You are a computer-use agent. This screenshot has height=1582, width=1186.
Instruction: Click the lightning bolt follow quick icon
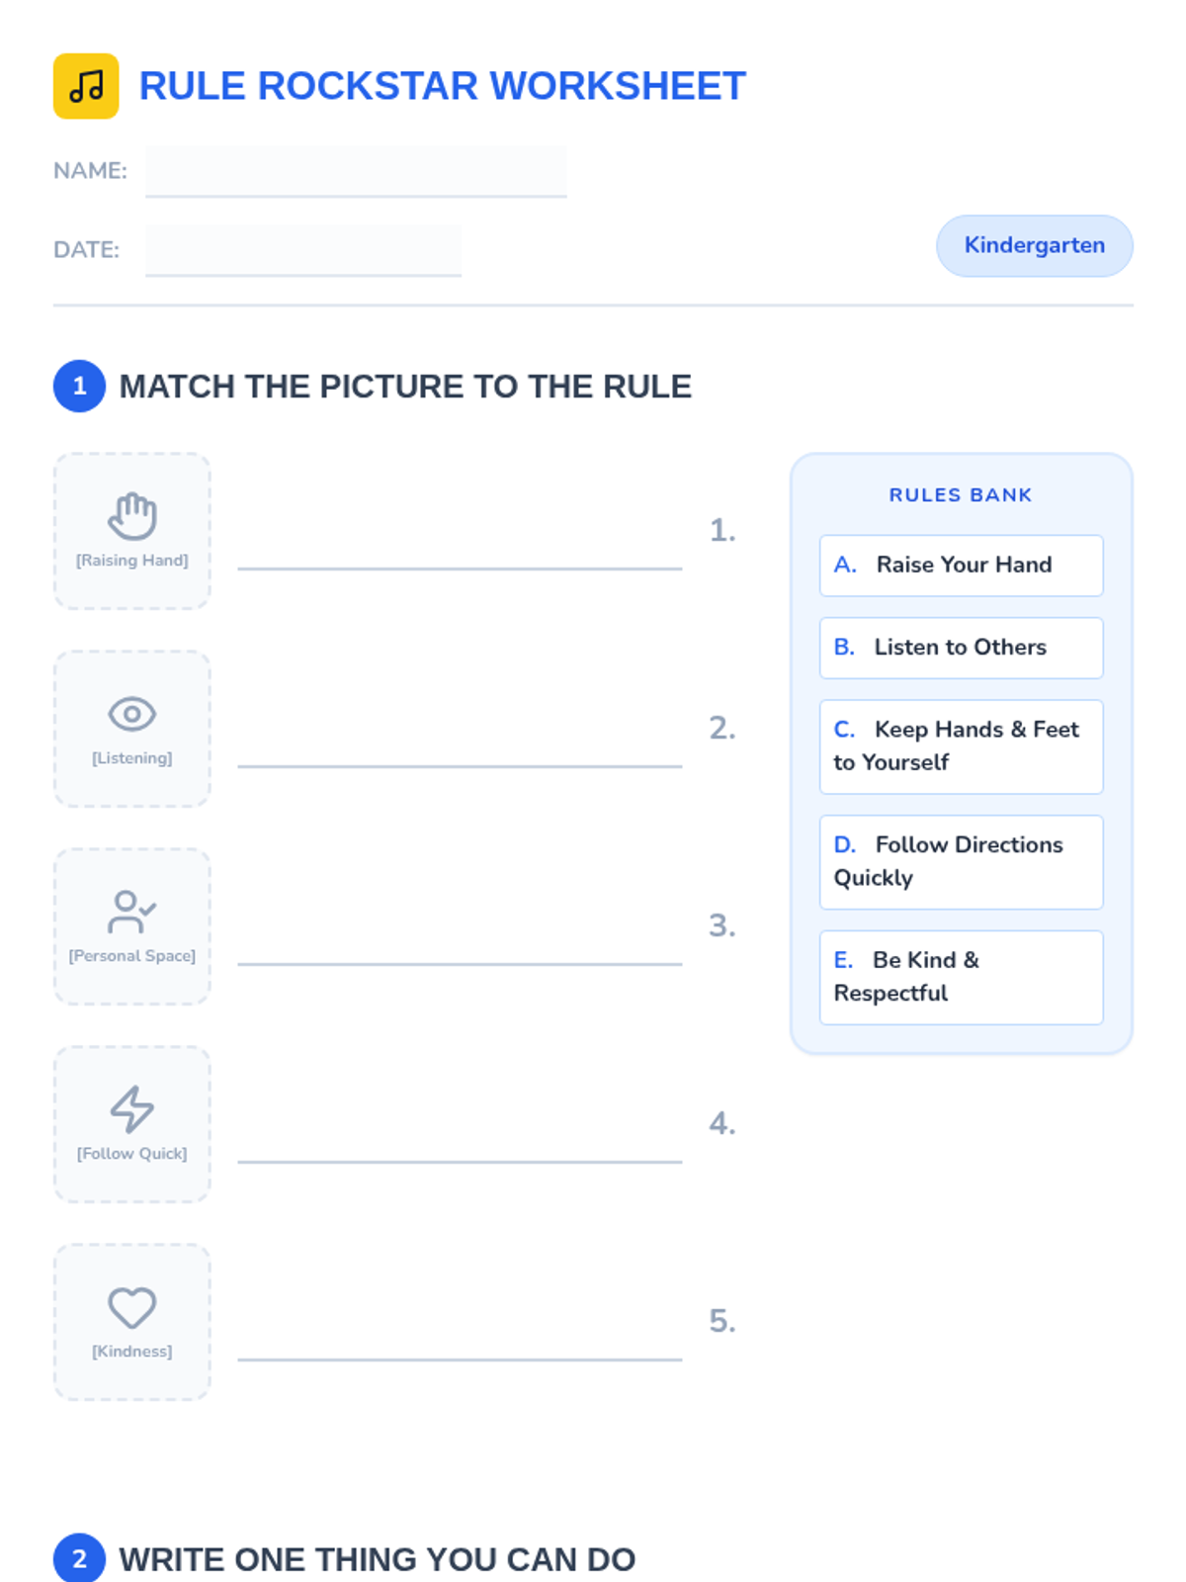(x=131, y=1108)
